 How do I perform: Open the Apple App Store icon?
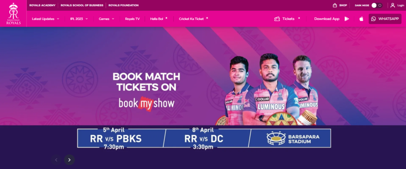coord(361,19)
